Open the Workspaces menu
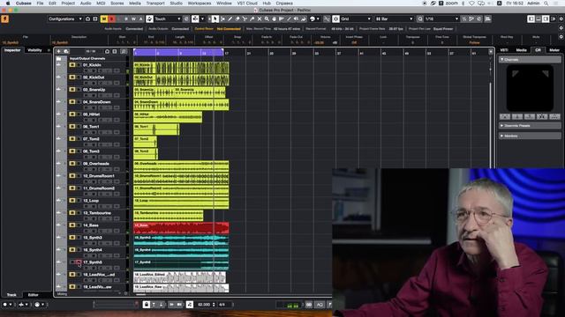The height and width of the screenshot is (317, 565). pyautogui.click(x=200, y=4)
